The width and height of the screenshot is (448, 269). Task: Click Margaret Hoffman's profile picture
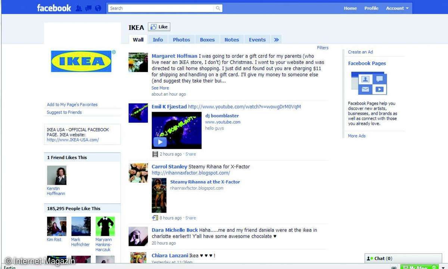138,62
